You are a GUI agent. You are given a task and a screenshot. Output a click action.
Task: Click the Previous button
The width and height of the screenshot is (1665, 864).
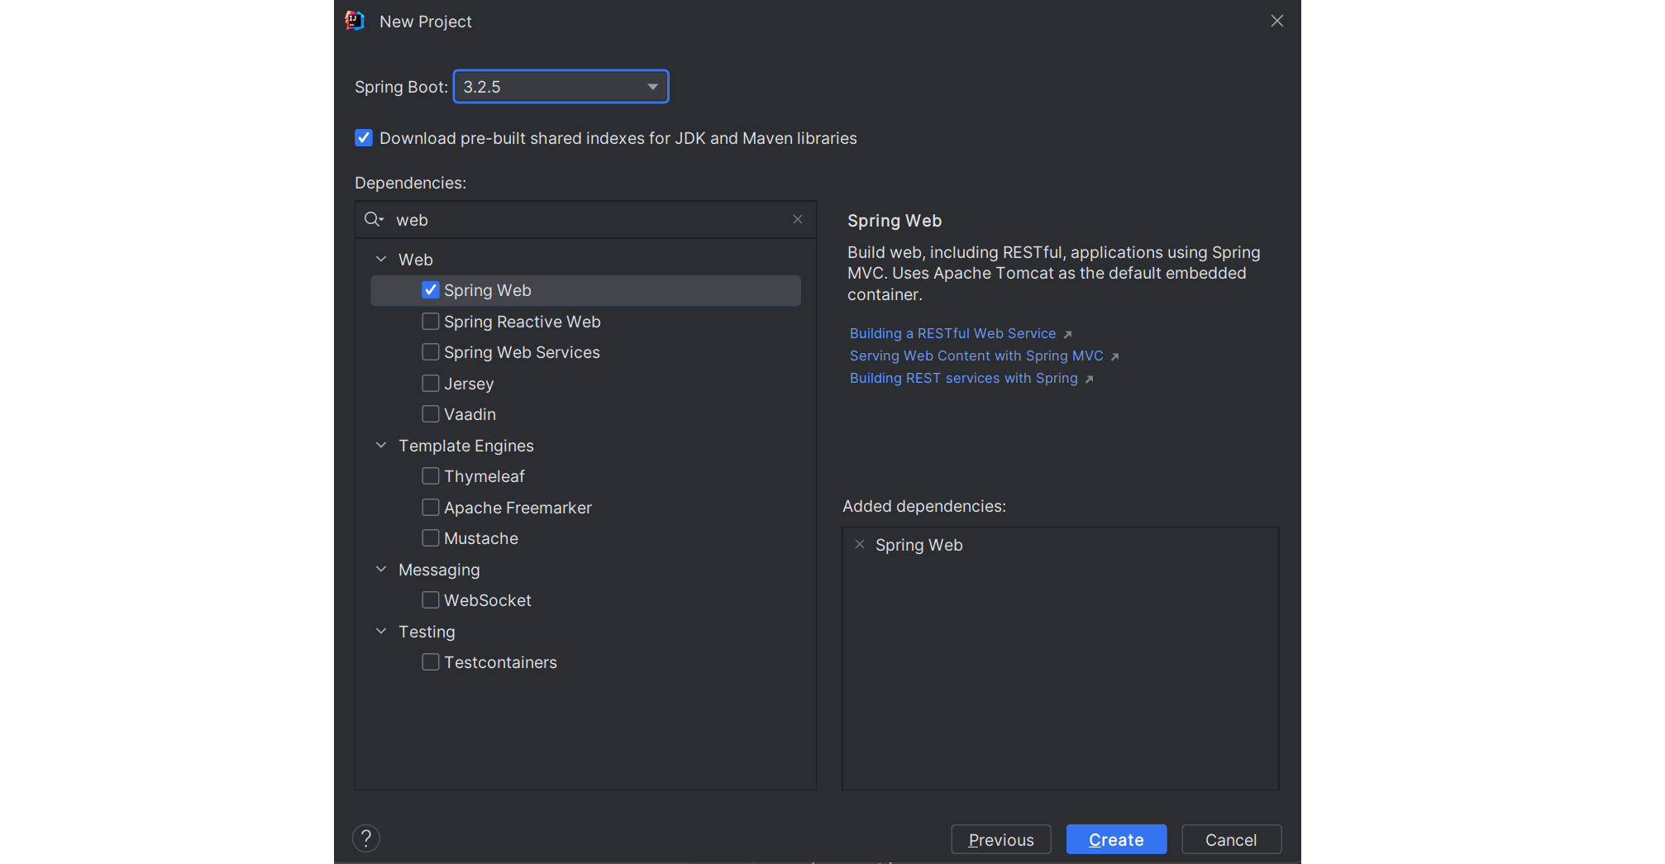coord(1001,839)
